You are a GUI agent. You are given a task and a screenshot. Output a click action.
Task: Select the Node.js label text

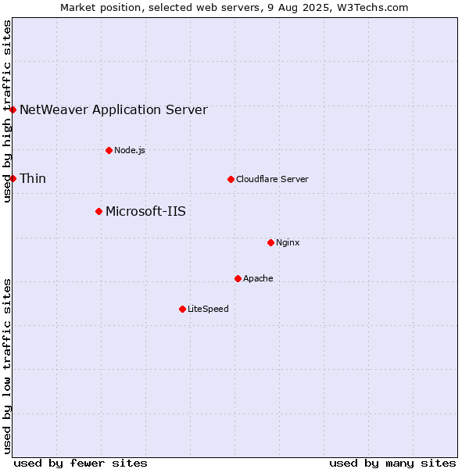click(130, 150)
